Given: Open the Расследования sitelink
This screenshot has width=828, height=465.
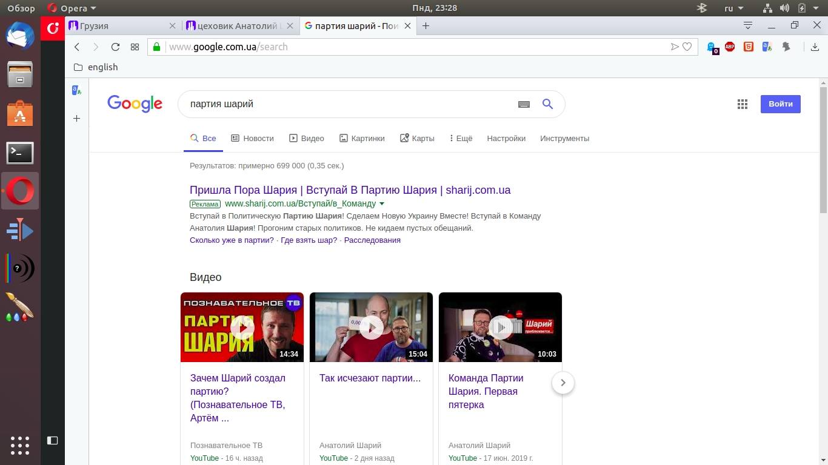Looking at the screenshot, I should click(372, 240).
